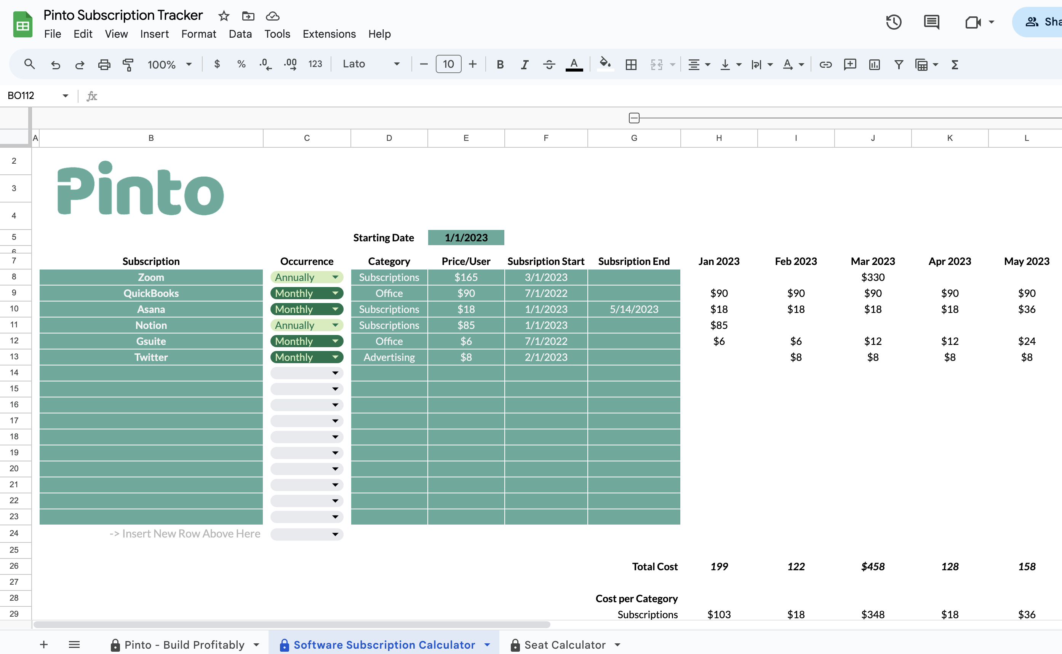Image resolution: width=1062 pixels, height=654 pixels.
Task: Star the Pinto Subscription Tracker document
Action: click(224, 16)
